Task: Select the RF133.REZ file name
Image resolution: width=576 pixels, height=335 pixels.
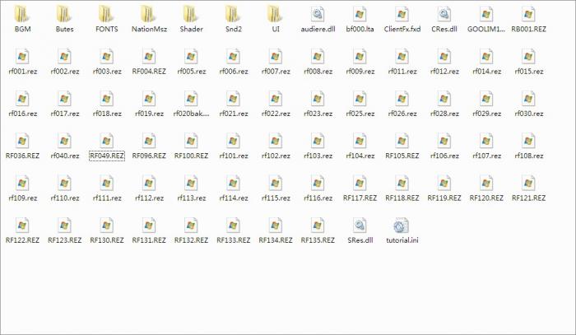Action: (x=234, y=240)
